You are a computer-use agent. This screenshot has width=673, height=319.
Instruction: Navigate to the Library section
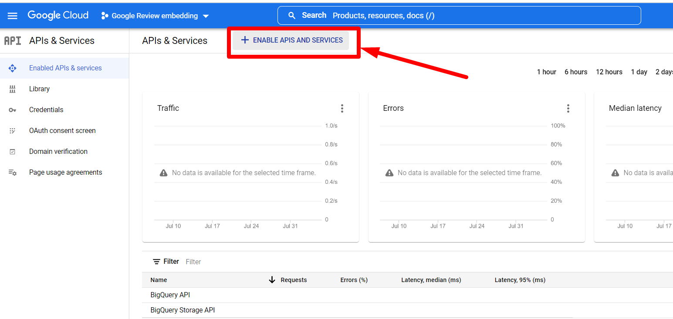pos(39,89)
